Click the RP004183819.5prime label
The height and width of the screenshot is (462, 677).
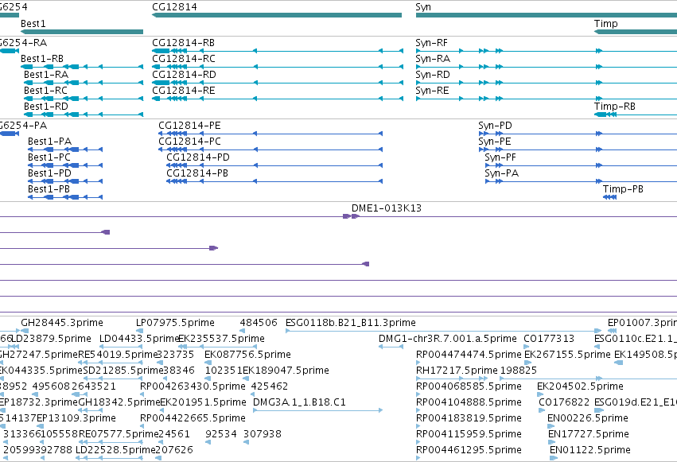tap(469, 418)
